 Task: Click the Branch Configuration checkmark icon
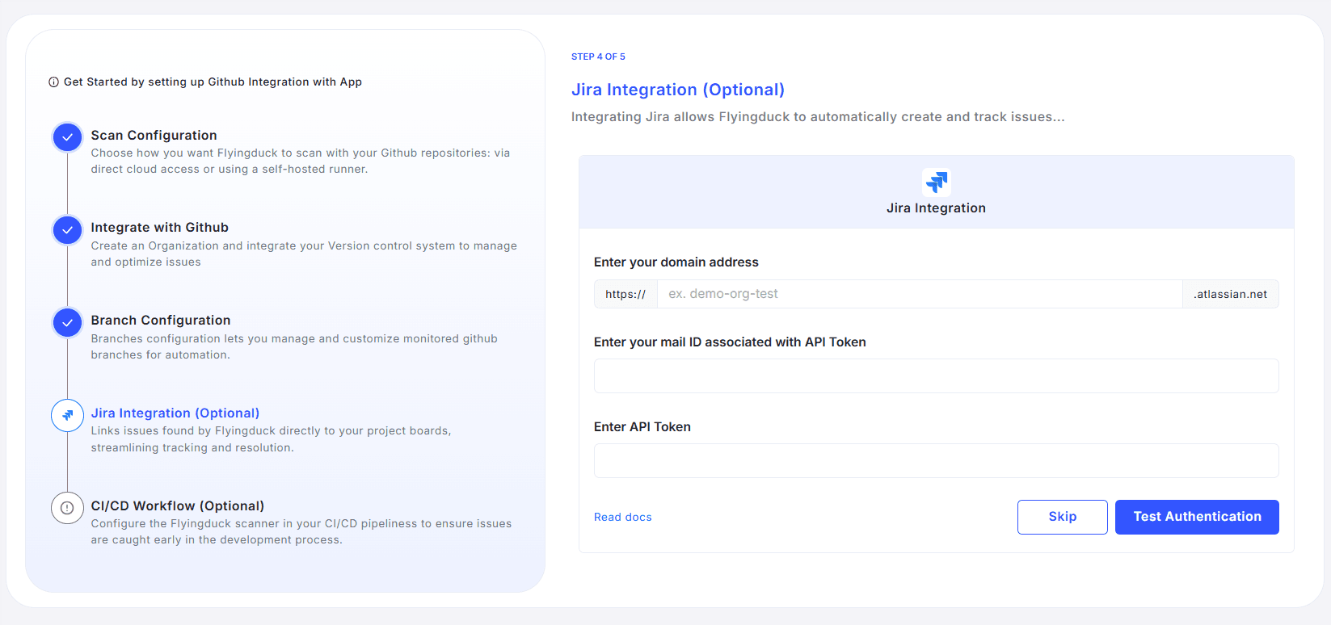point(67,323)
